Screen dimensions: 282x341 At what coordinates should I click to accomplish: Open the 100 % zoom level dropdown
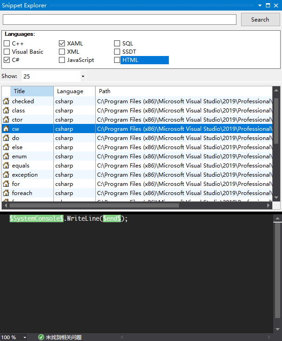tap(24, 337)
